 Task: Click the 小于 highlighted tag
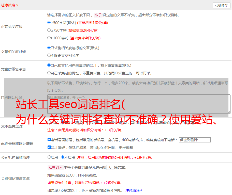click(x=98, y=15)
